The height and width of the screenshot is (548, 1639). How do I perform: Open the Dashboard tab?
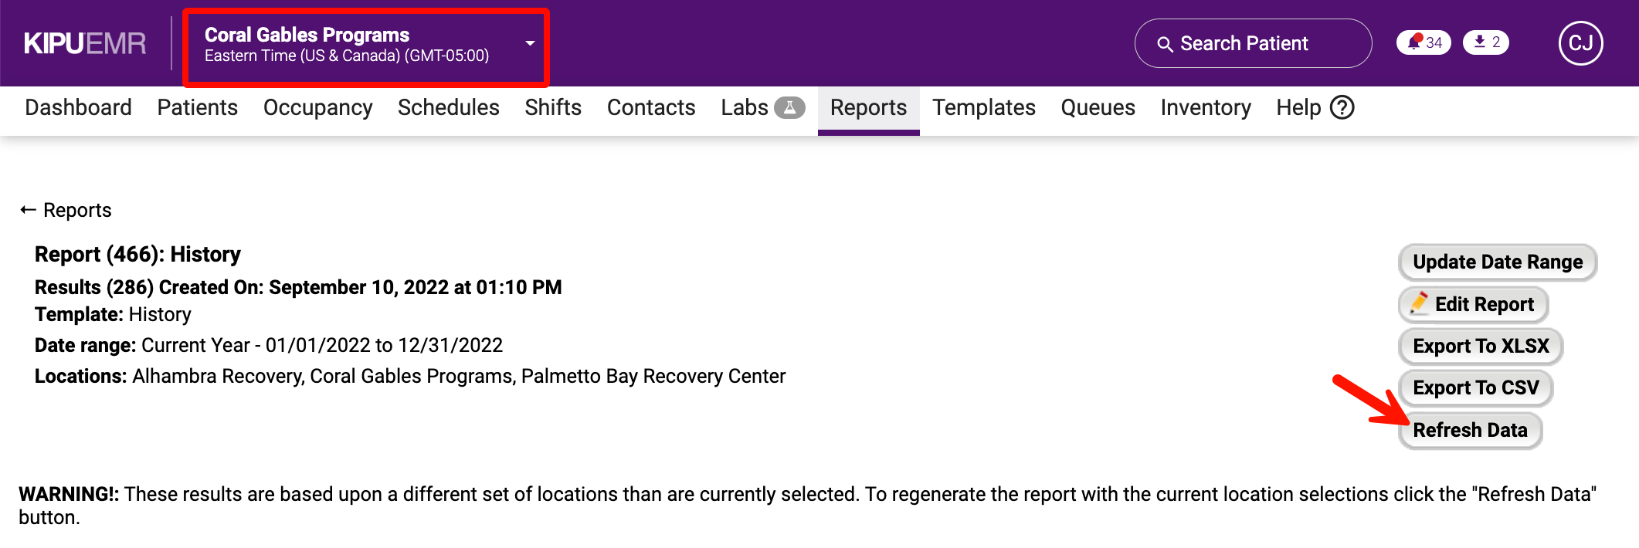(x=78, y=108)
